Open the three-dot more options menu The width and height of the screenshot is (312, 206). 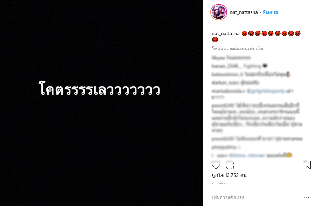(306, 198)
